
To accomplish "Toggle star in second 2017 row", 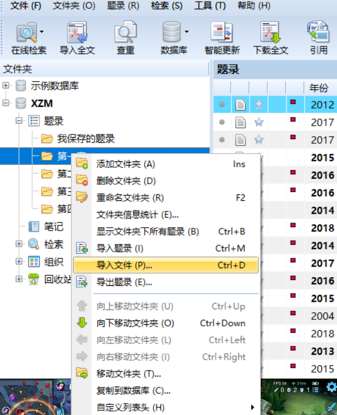I will tap(259, 140).
